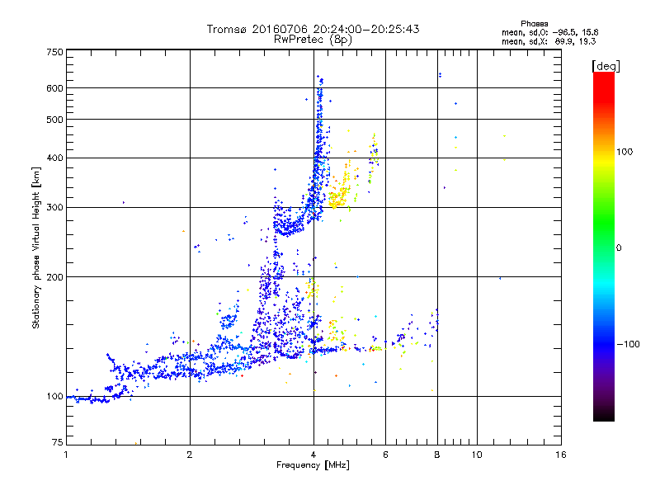Click the blue E-layer trace start near 100 km
The width and height of the screenshot is (660, 495).
88,399
